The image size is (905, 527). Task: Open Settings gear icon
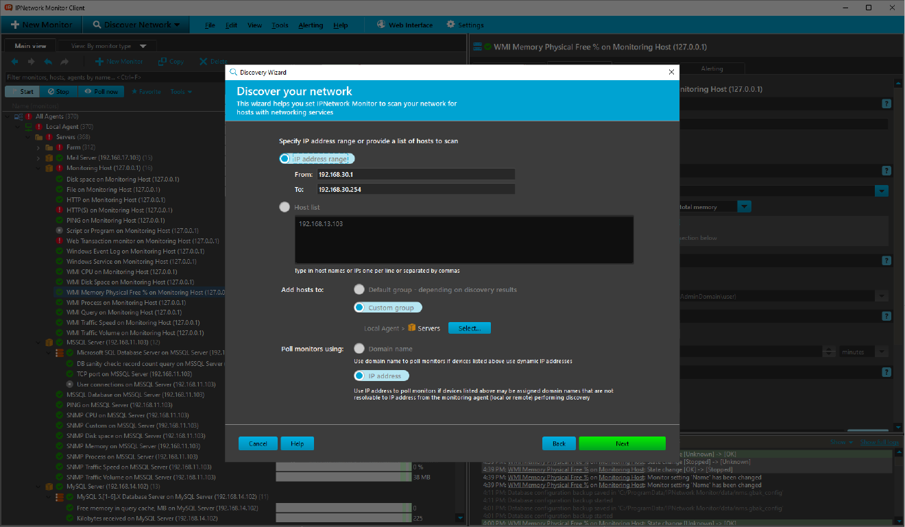click(x=450, y=25)
